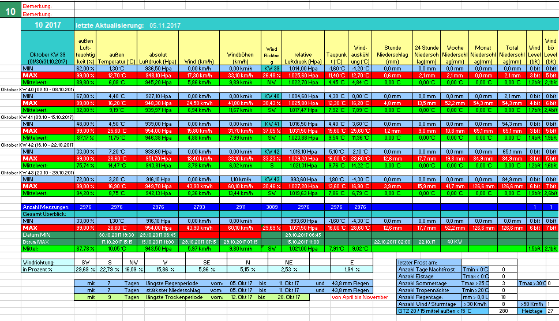
Task: Select the 'Total Niederschlag' column header
Action: click(x=512, y=47)
